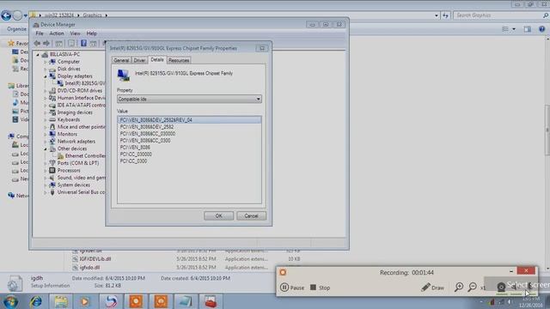
Task: Select the igfxdo.dll file in Explorer
Action: pyautogui.click(x=89, y=267)
